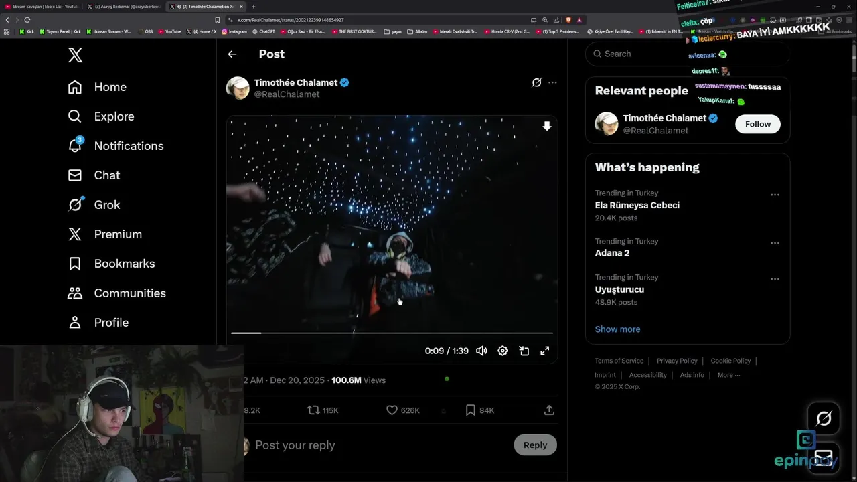Image resolution: width=857 pixels, height=482 pixels.
Task: Open the Ads info link
Action: [x=692, y=375]
